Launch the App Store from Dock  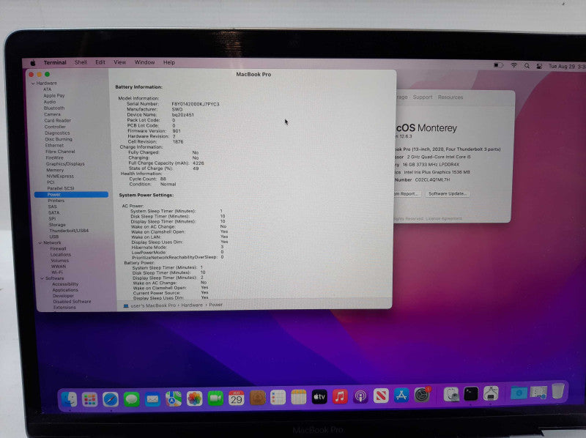coord(401,396)
